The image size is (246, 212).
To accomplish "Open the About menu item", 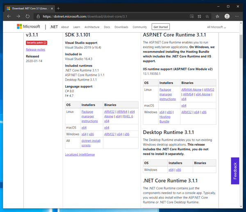I will click(65, 27).
